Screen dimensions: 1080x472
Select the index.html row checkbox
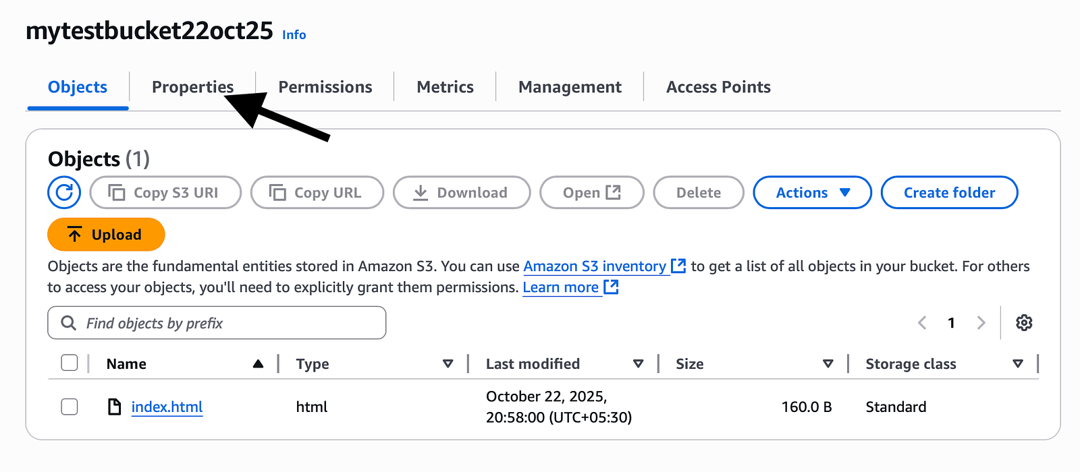(70, 407)
